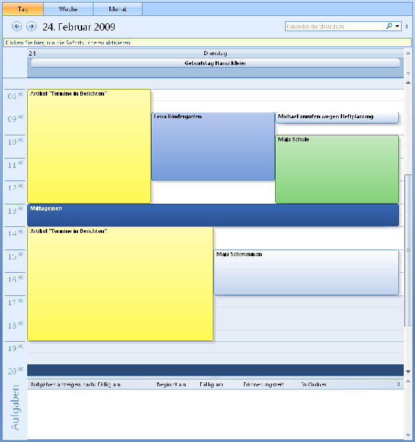Open the search options dropdown arrow
Image resolution: width=415 pixels, height=442 pixels.
[x=397, y=27]
